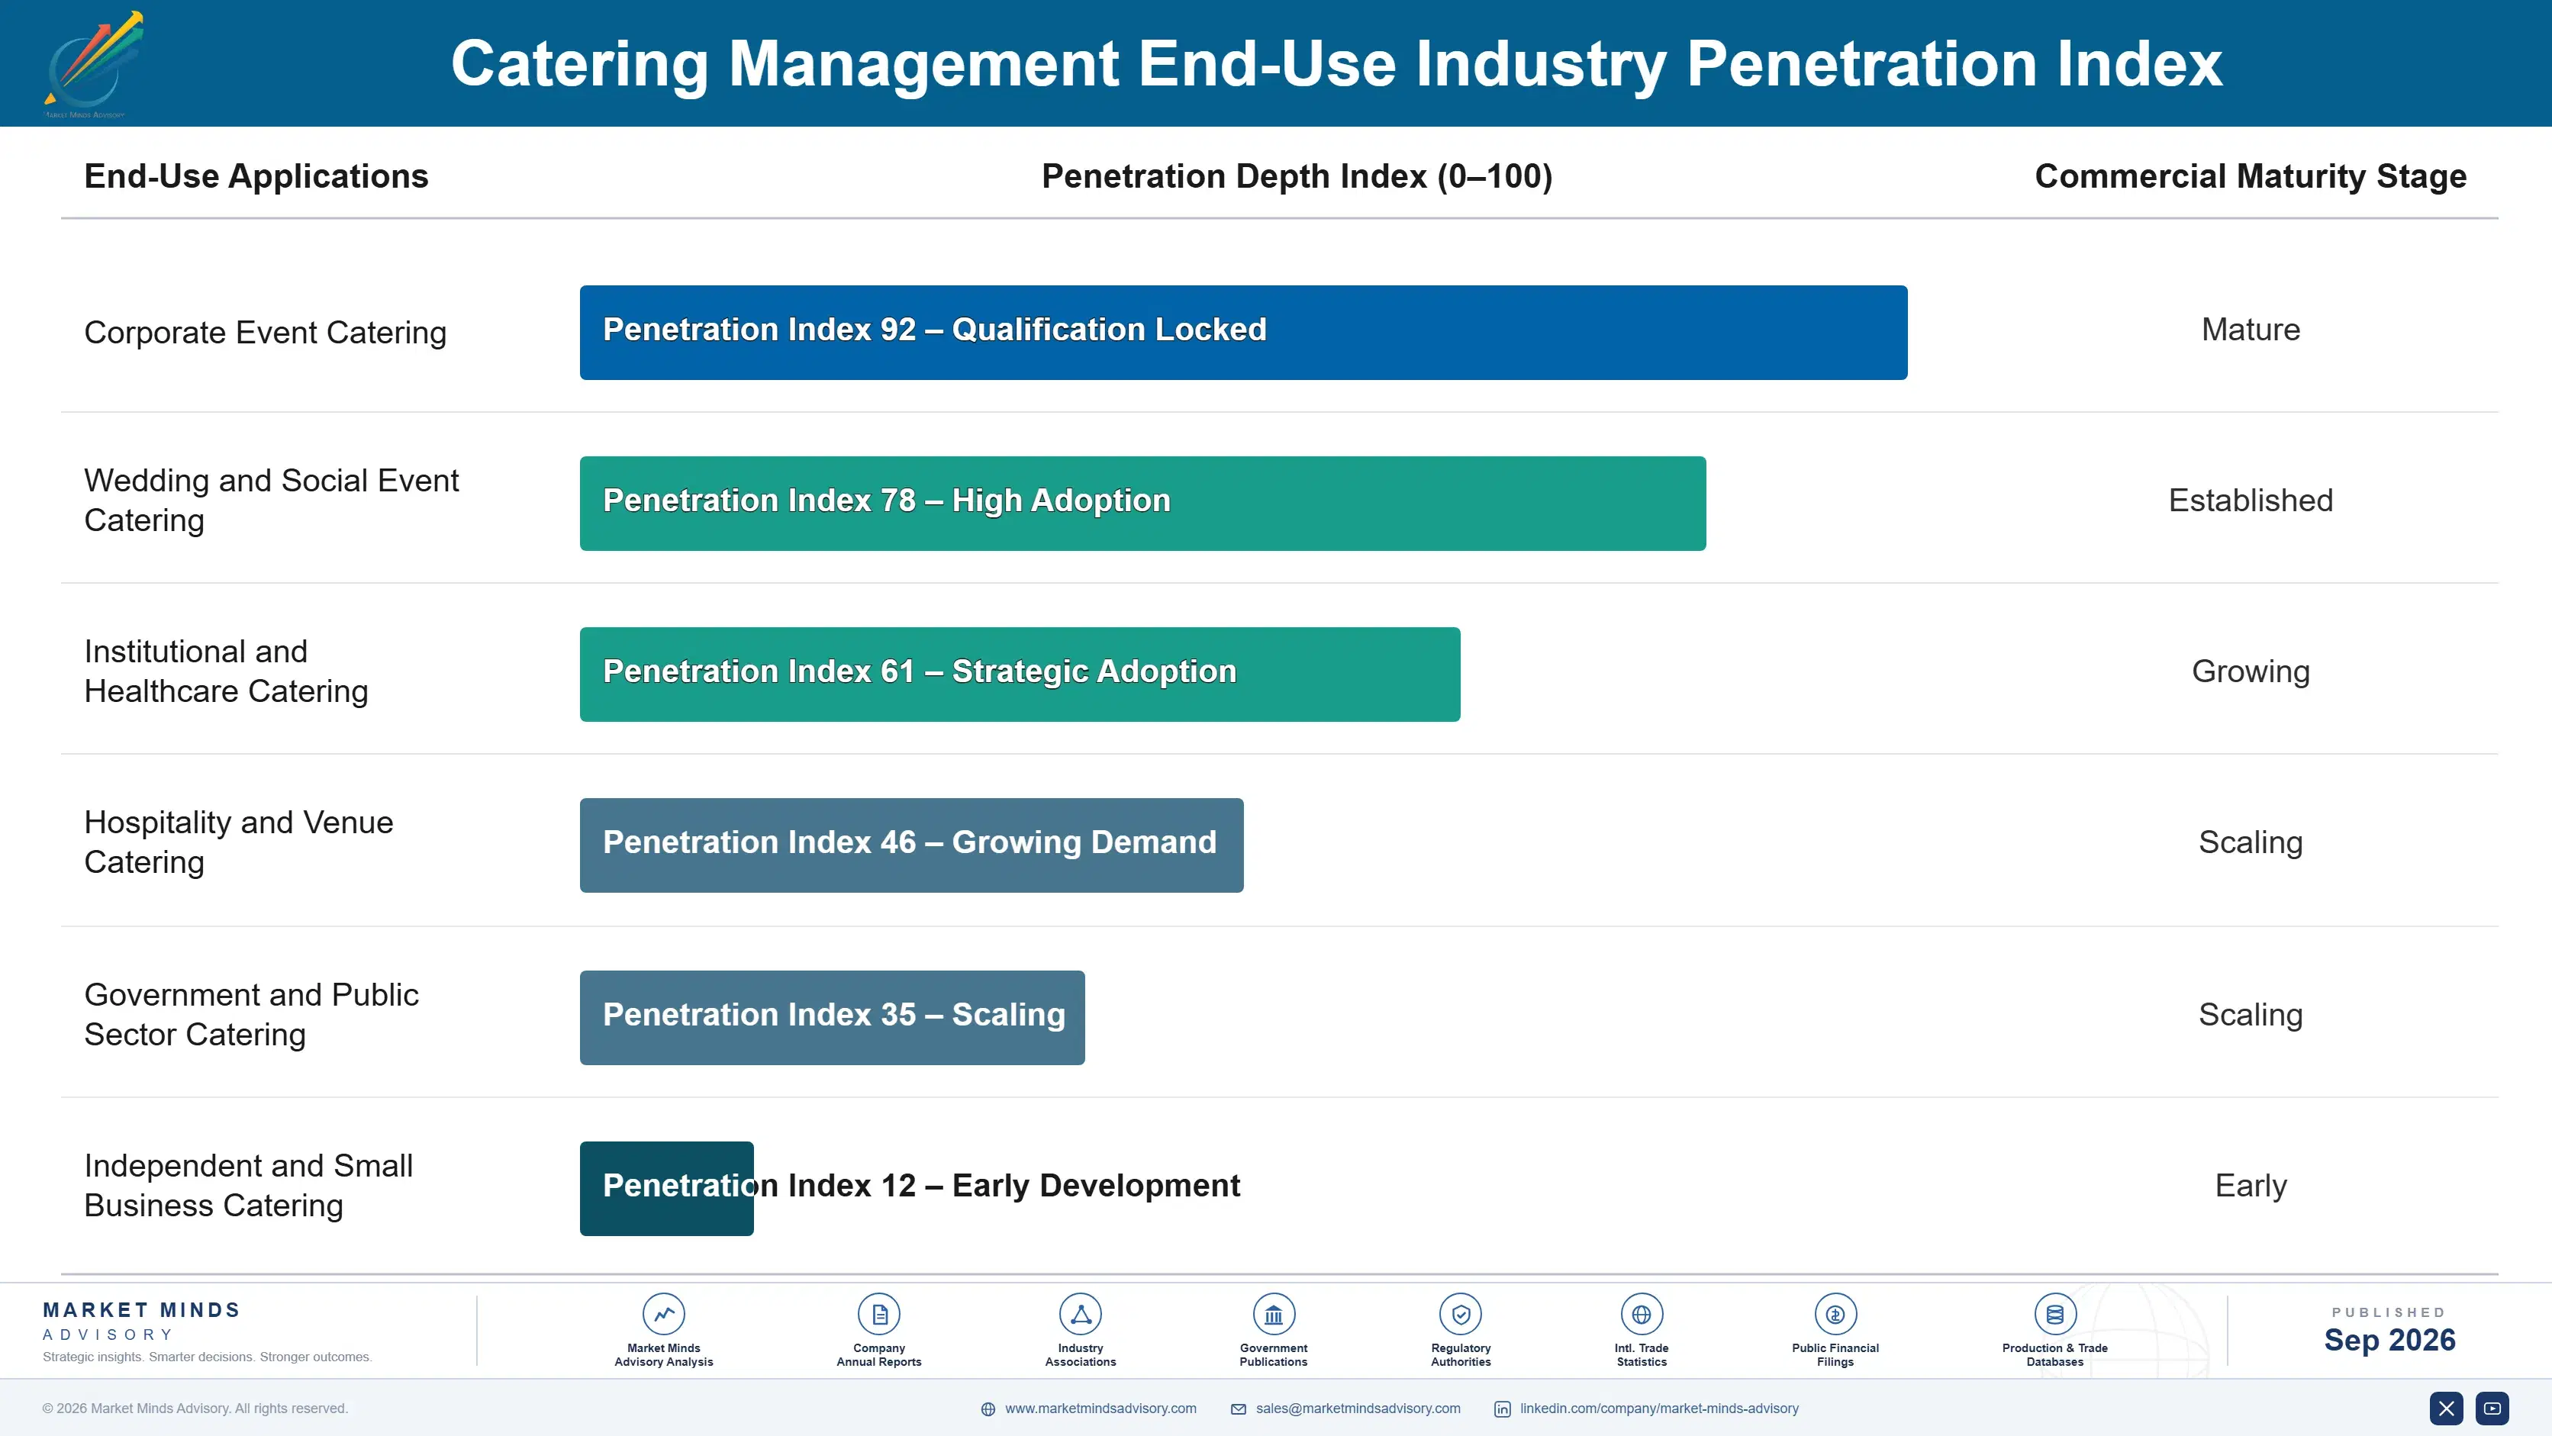Select the Penetration Index 92 bar
Image resolution: width=2552 pixels, height=1436 pixels.
(1243, 333)
